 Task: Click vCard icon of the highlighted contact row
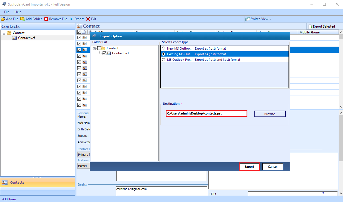click(85, 50)
